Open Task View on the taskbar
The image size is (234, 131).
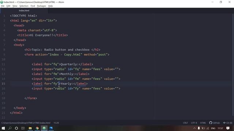coord(23,128)
